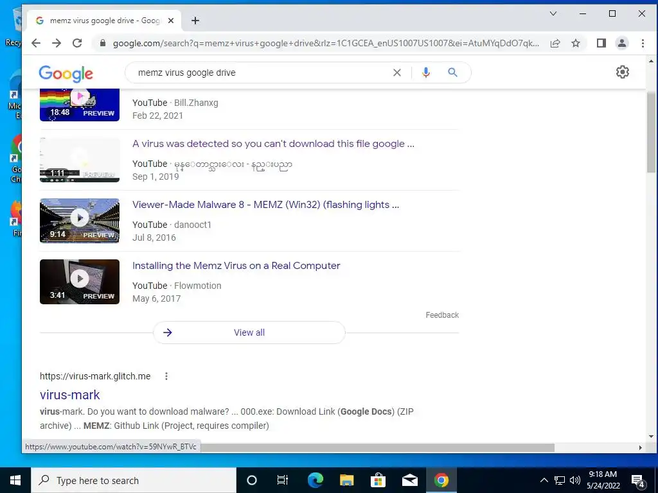Screen dimensions: 658x493
Task: Clear the search query with X
Action: click(x=397, y=73)
